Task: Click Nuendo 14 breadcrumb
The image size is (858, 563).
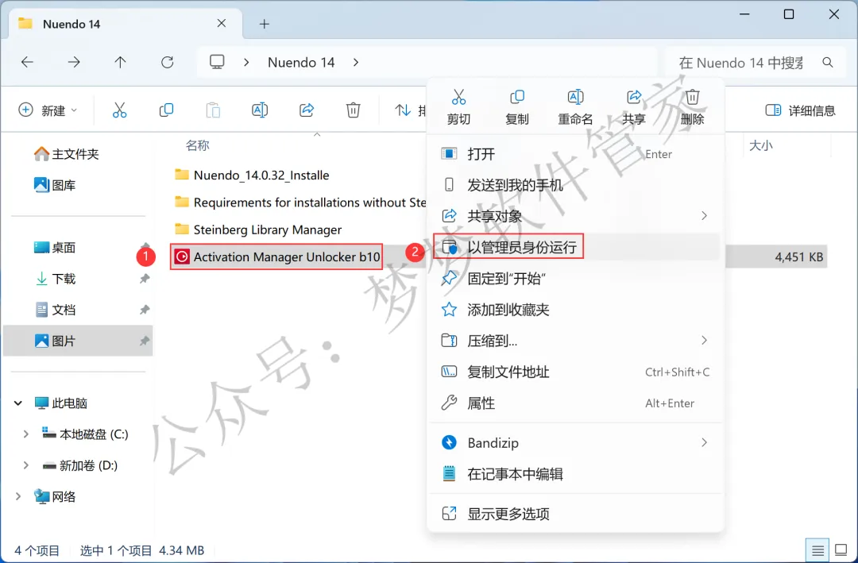Action: (x=301, y=63)
